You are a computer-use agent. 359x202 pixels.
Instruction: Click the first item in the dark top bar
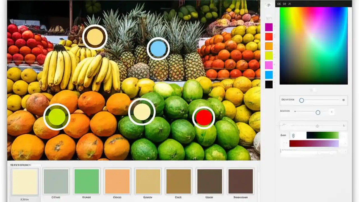279,4
